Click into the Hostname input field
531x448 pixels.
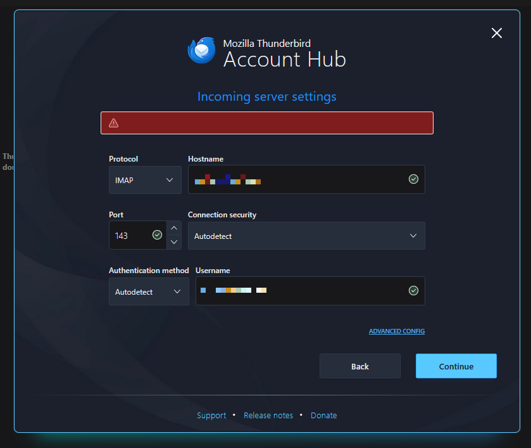306,179
